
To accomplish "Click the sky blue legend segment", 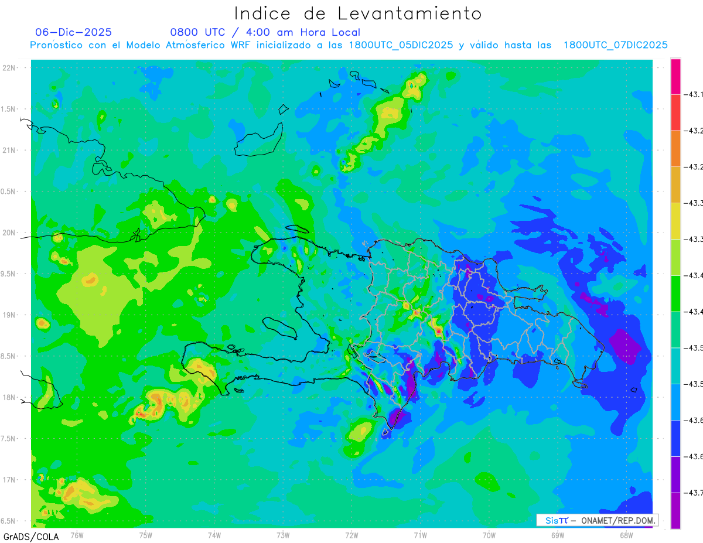I will [x=675, y=402].
